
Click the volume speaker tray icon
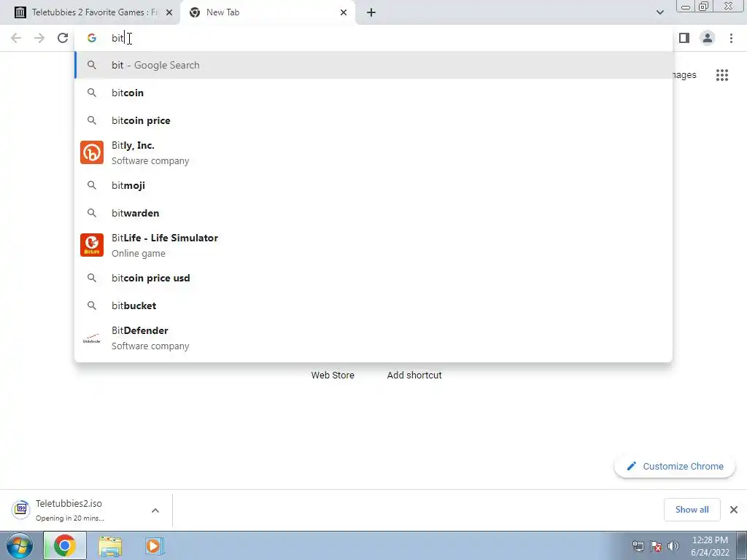pos(673,546)
